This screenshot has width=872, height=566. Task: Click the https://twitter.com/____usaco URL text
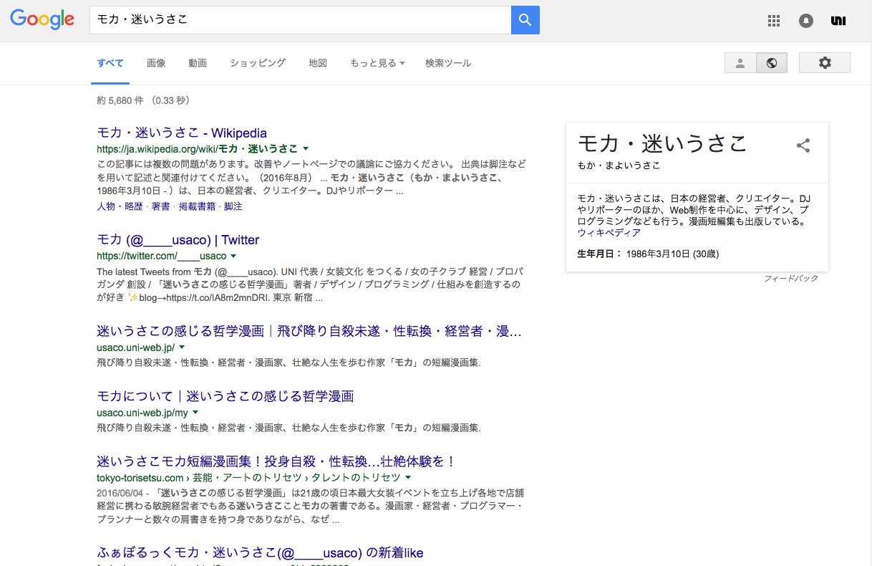tap(161, 256)
